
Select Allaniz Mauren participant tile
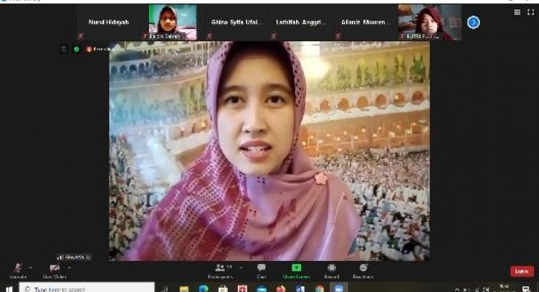[x=365, y=22]
